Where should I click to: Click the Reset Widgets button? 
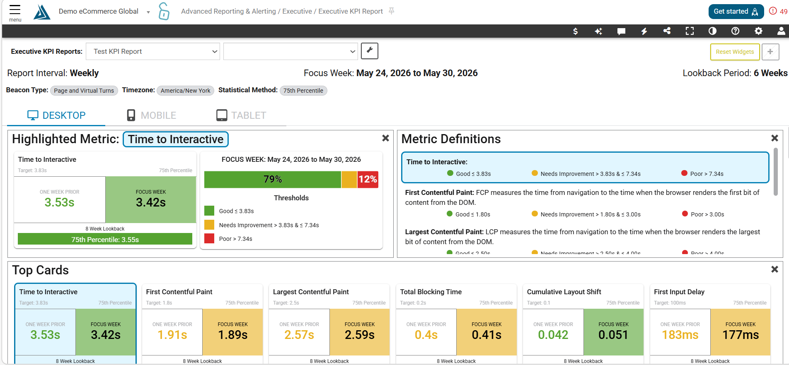click(x=735, y=52)
